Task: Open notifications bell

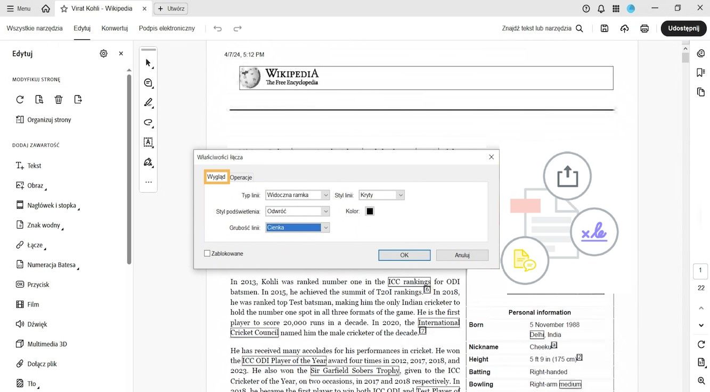Action: [601, 9]
